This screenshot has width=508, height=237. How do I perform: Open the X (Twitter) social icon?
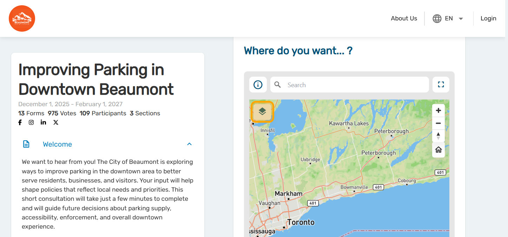coord(56,122)
